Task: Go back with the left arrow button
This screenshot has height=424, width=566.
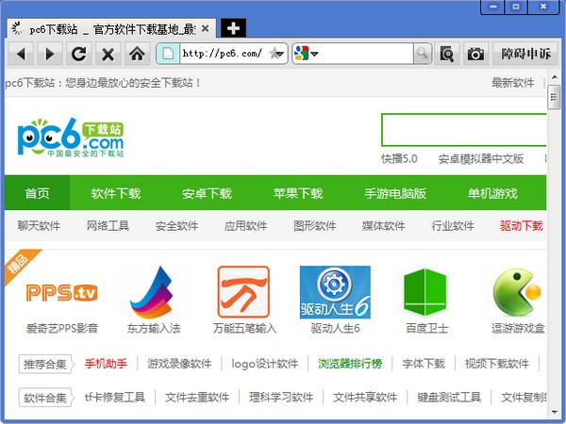Action: coord(21,54)
